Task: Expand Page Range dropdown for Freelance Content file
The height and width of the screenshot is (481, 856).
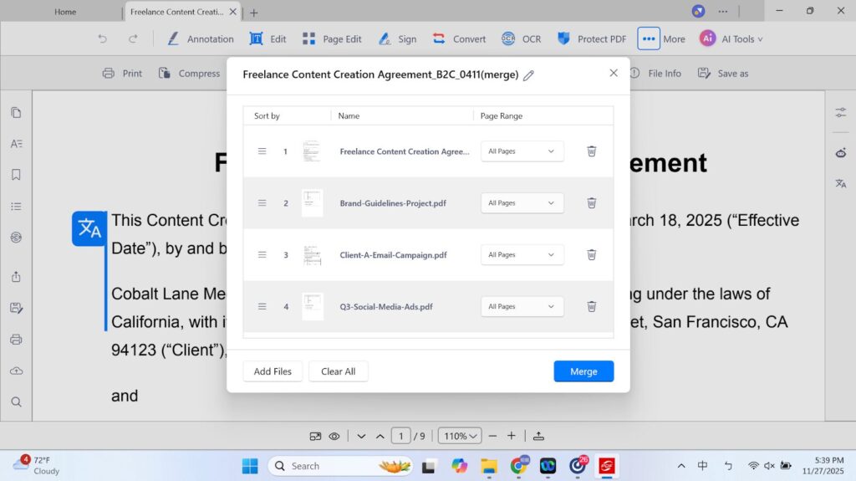Action: tap(522, 151)
